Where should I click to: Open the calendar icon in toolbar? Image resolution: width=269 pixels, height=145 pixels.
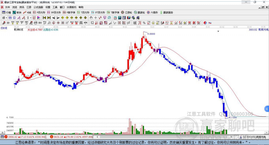pyautogui.click(x=115, y=18)
